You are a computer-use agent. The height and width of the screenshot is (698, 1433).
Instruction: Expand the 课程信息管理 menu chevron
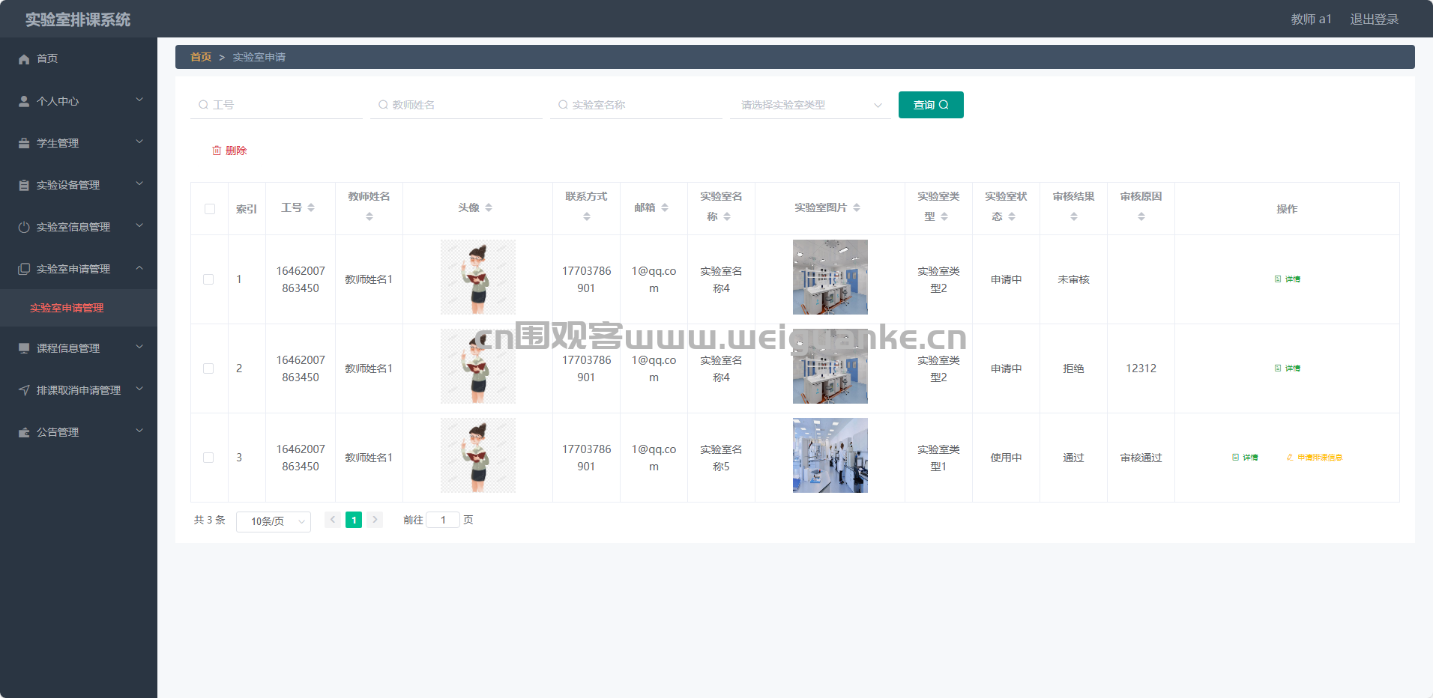139,347
